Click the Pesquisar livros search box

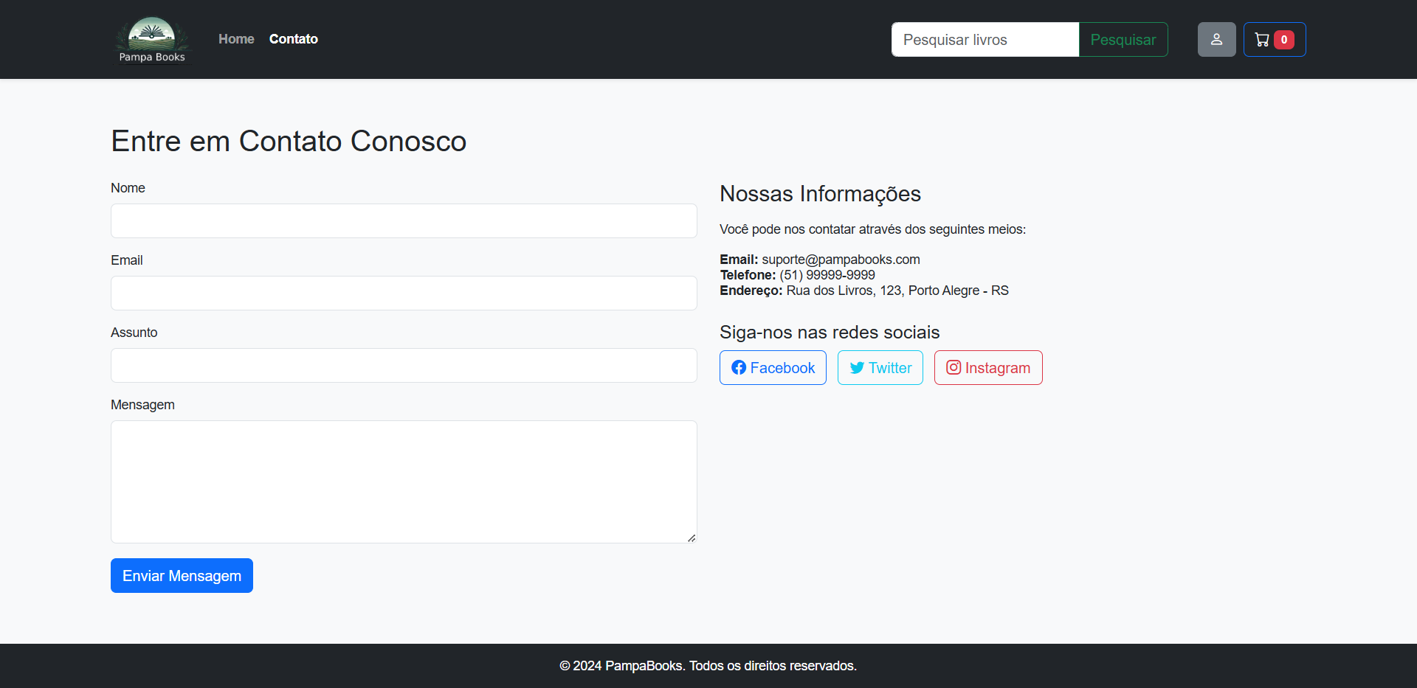coord(985,39)
